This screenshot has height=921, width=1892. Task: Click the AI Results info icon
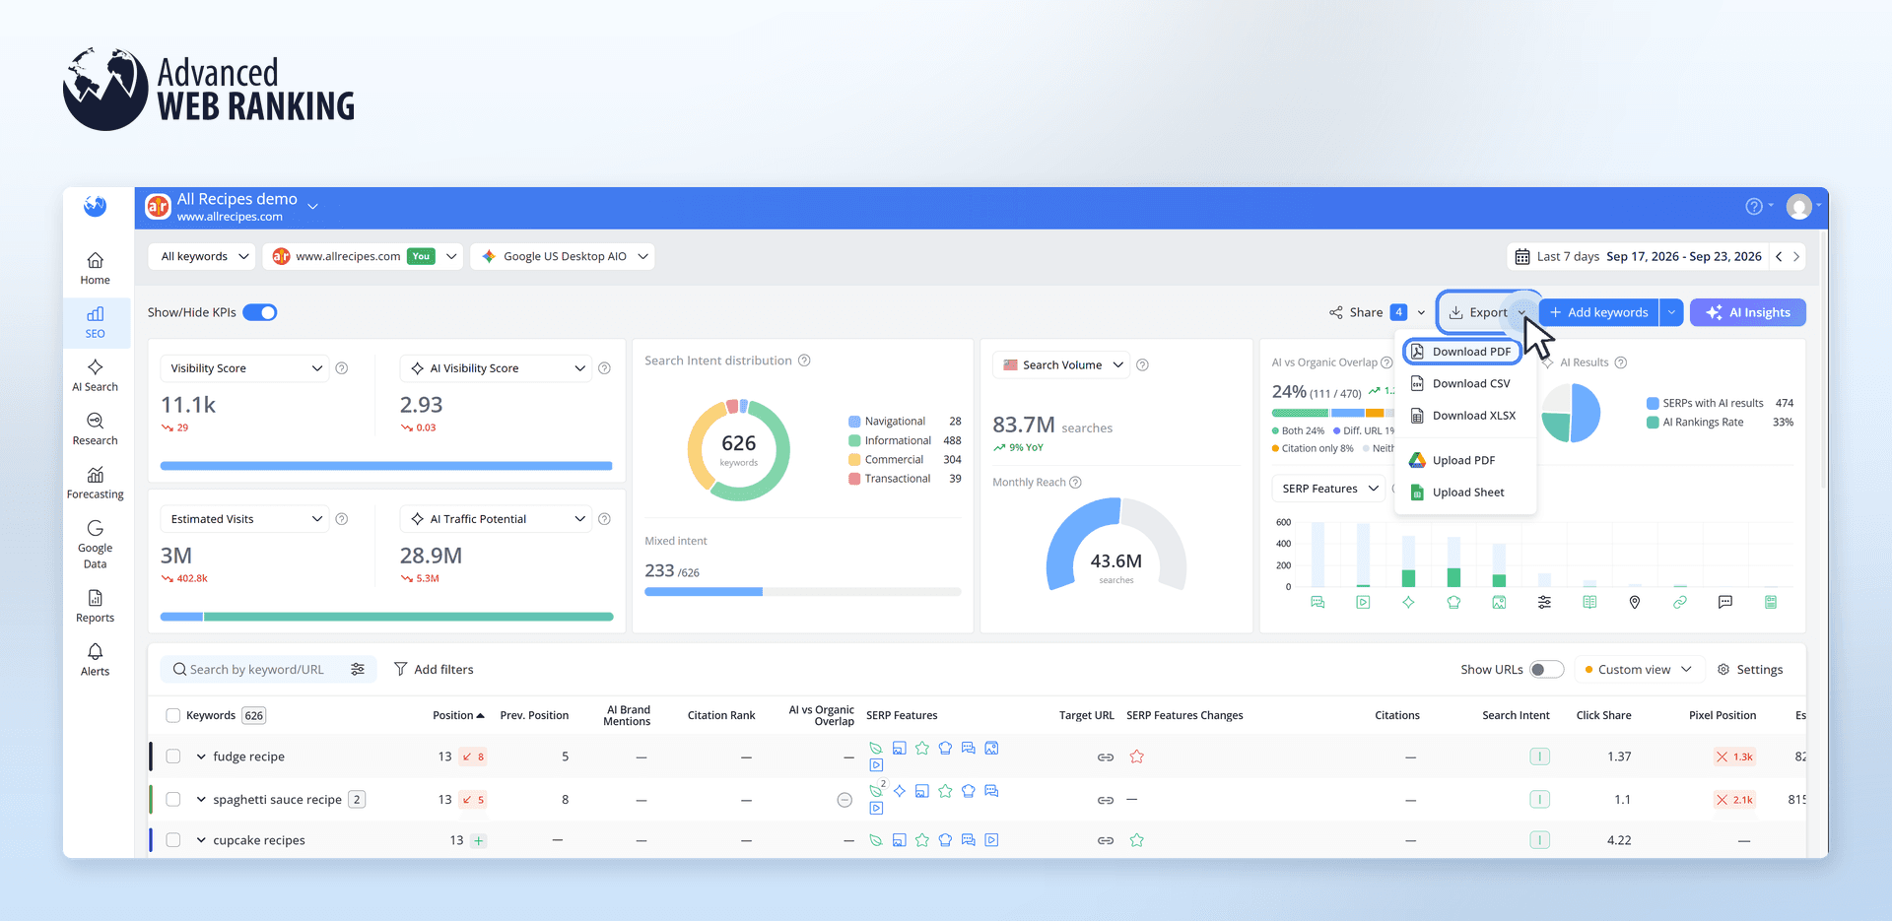tap(1621, 362)
